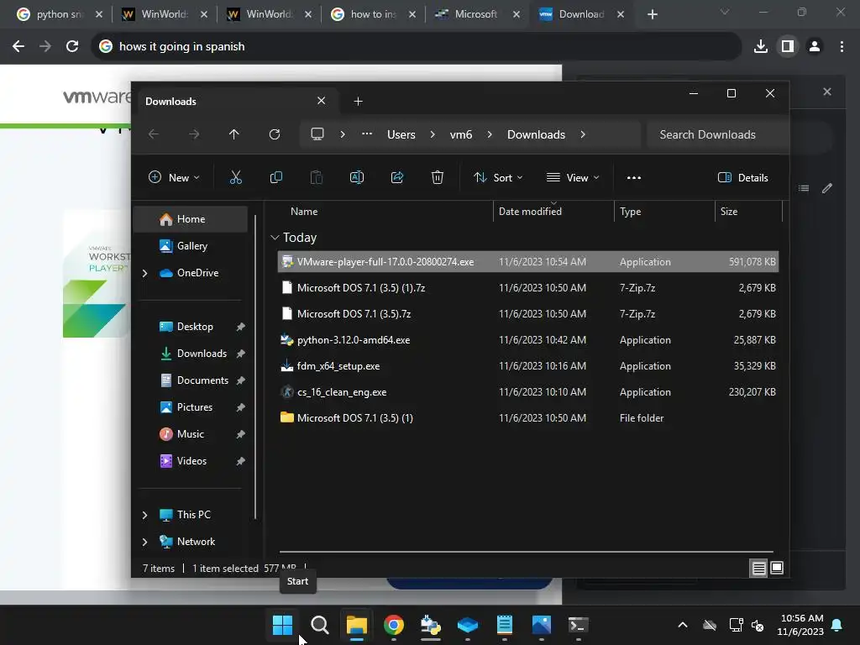Toggle the Details pane button
This screenshot has width=860, height=645.
point(743,178)
